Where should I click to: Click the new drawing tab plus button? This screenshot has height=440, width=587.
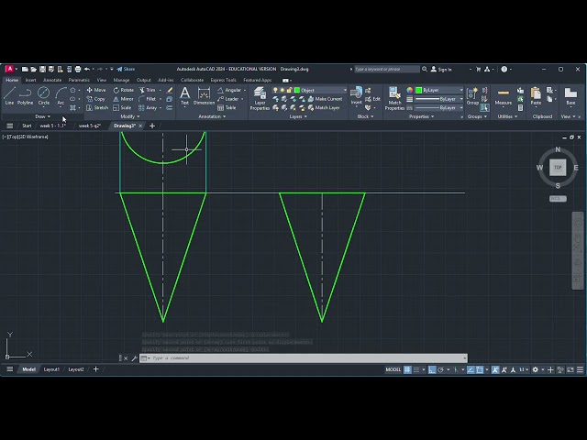click(x=152, y=126)
